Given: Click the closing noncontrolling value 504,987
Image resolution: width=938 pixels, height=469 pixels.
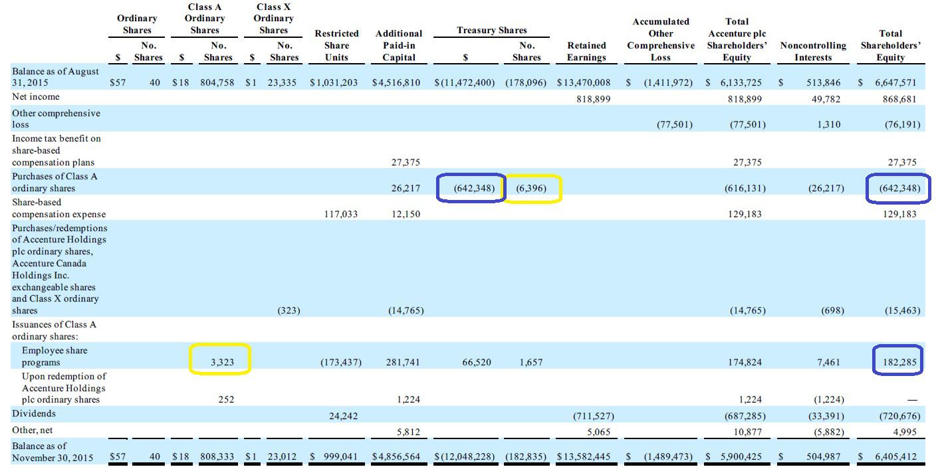Looking at the screenshot, I should [x=823, y=458].
